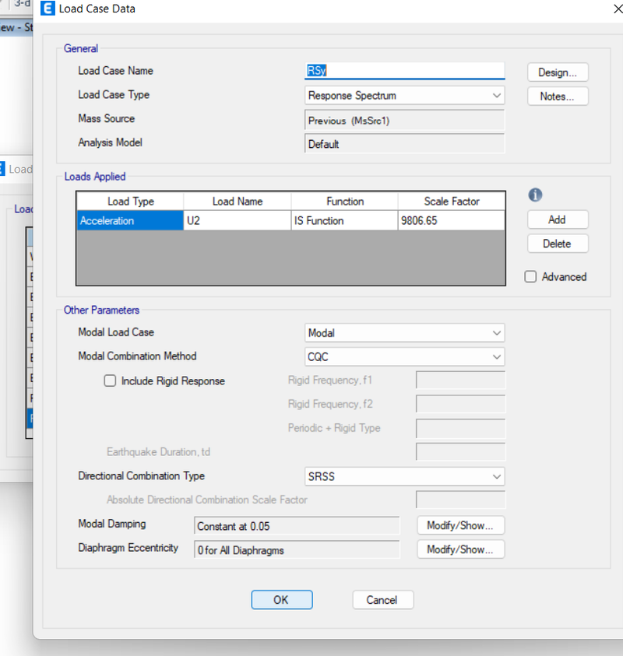This screenshot has height=656, width=623.
Task: Click the ETABS logo icon in title bar
Action: point(48,8)
